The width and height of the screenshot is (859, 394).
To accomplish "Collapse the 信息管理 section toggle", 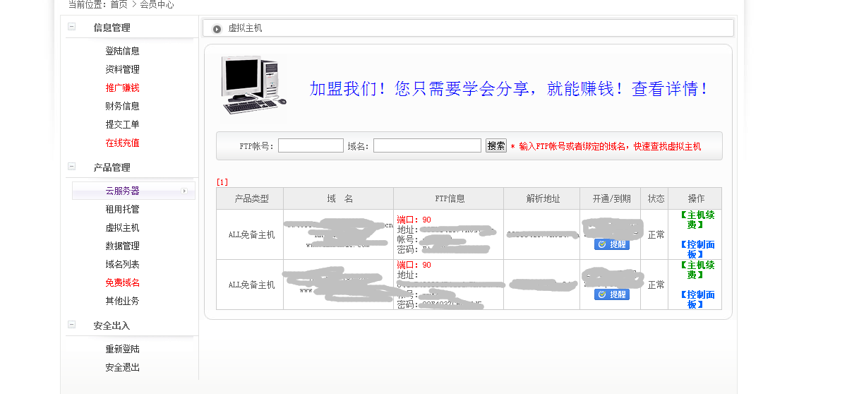I will (71, 27).
